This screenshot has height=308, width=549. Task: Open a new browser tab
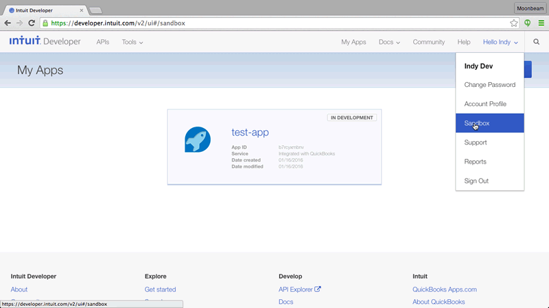tap(95, 10)
